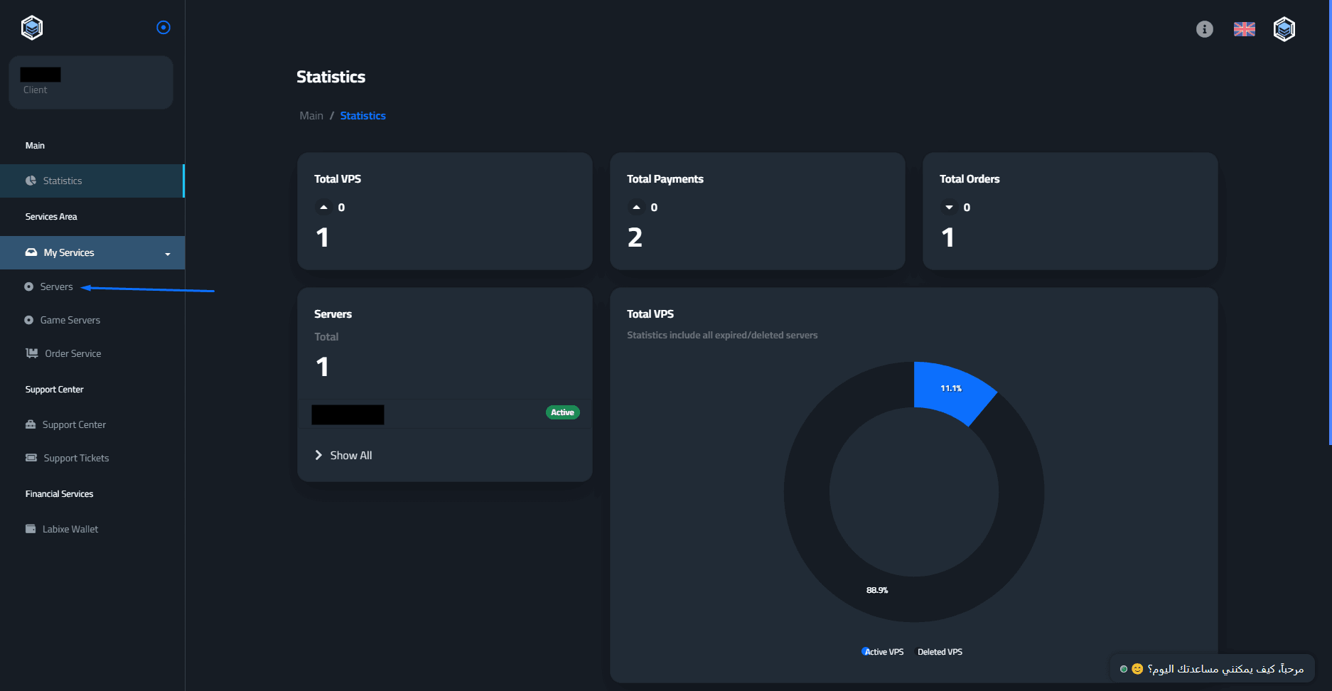Image resolution: width=1332 pixels, height=691 pixels.
Task: Select Statistics pie chart icon in sidebar
Action: 31,181
